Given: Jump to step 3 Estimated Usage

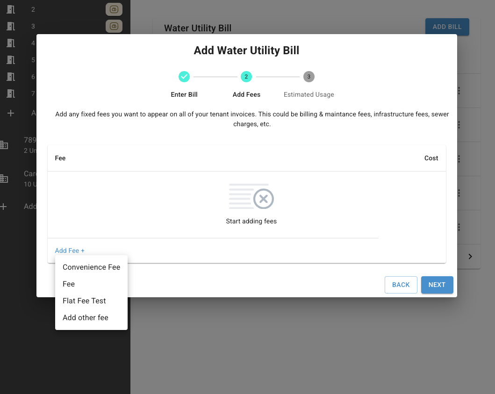Looking at the screenshot, I should [308, 77].
